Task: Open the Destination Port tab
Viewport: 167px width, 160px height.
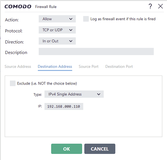Action: coord(119,67)
